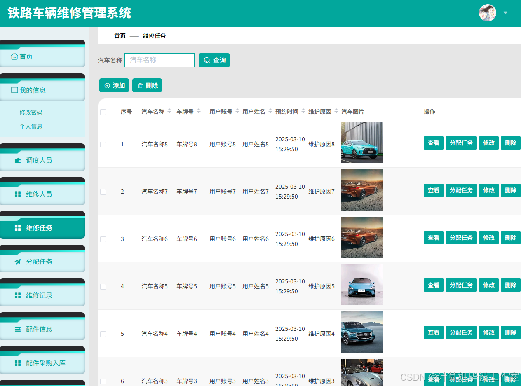Sort by 用户姓名 column arrows
This screenshot has height=386, width=521.
tap(270, 111)
